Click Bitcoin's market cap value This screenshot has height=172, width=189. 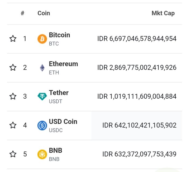137,39
